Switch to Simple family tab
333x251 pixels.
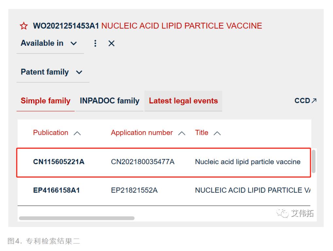point(45,101)
